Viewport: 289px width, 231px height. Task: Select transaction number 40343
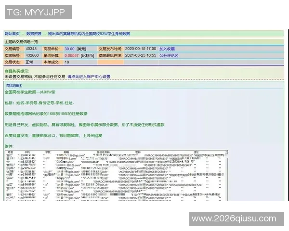[x=31, y=49]
